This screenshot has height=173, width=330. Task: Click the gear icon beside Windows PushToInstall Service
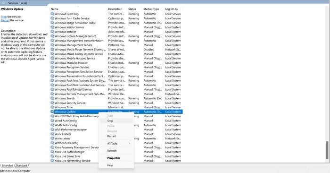[x=52, y=89]
